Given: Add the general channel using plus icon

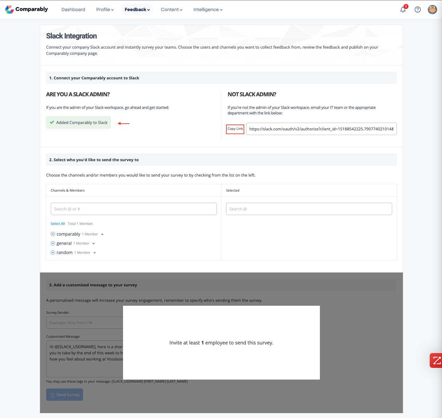Looking at the screenshot, I should coord(53,243).
